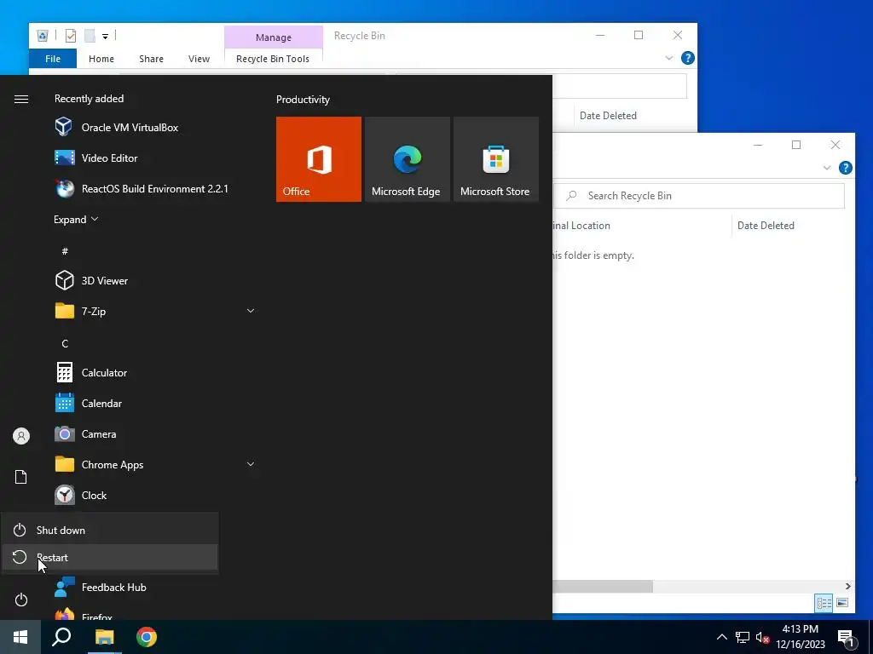Image resolution: width=873 pixels, height=654 pixels.
Task: Click the horizontal scrollbar thumb in front window
Action: point(603,586)
